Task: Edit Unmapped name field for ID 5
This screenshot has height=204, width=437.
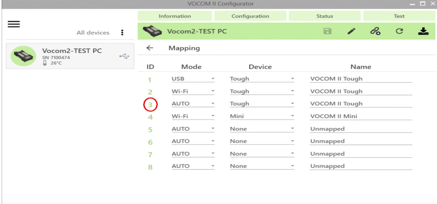Action: pos(361,129)
